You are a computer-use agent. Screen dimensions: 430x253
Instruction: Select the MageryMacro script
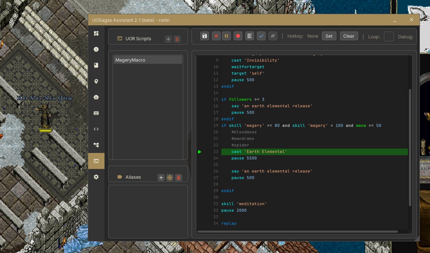[x=148, y=60]
